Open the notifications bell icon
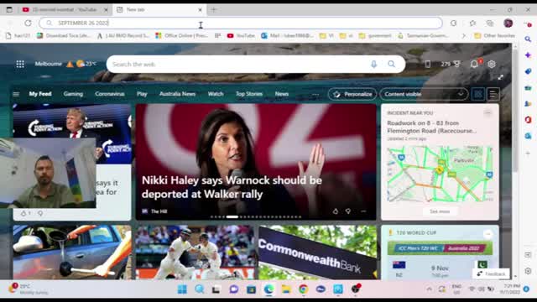Image resolution: width=537 pixels, height=302 pixels. point(474,64)
